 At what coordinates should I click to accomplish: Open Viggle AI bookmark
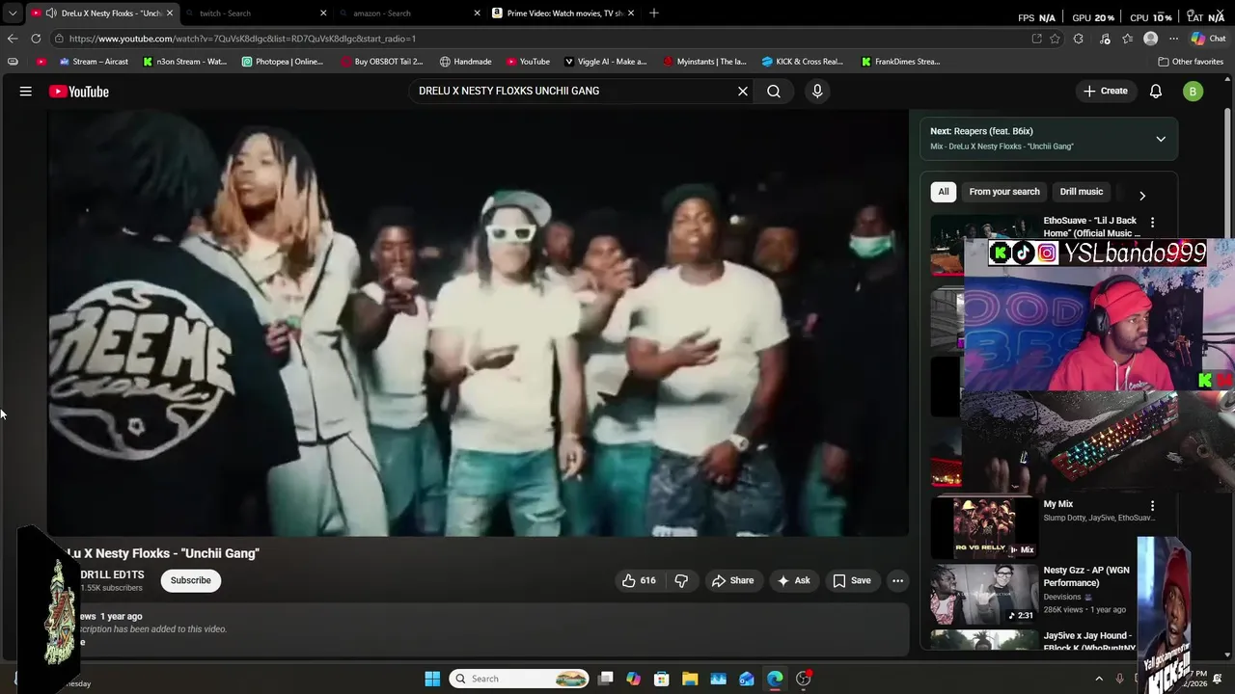[x=606, y=62]
